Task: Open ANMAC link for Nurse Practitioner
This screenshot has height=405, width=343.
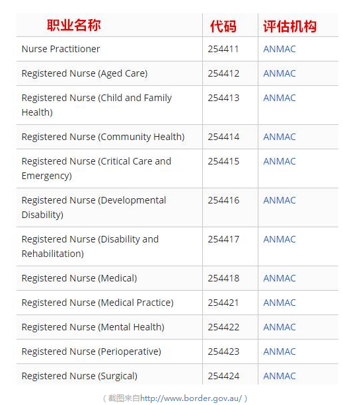Action: coord(279,49)
